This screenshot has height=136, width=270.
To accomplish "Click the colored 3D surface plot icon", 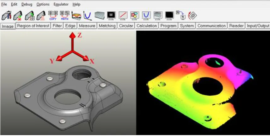I will [x=76, y=16].
